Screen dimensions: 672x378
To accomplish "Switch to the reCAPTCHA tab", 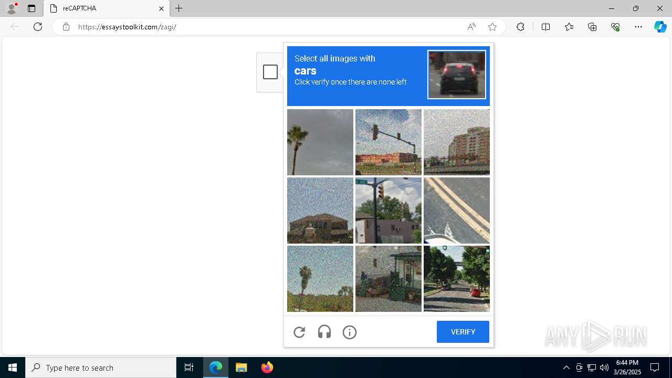I will tap(107, 8).
